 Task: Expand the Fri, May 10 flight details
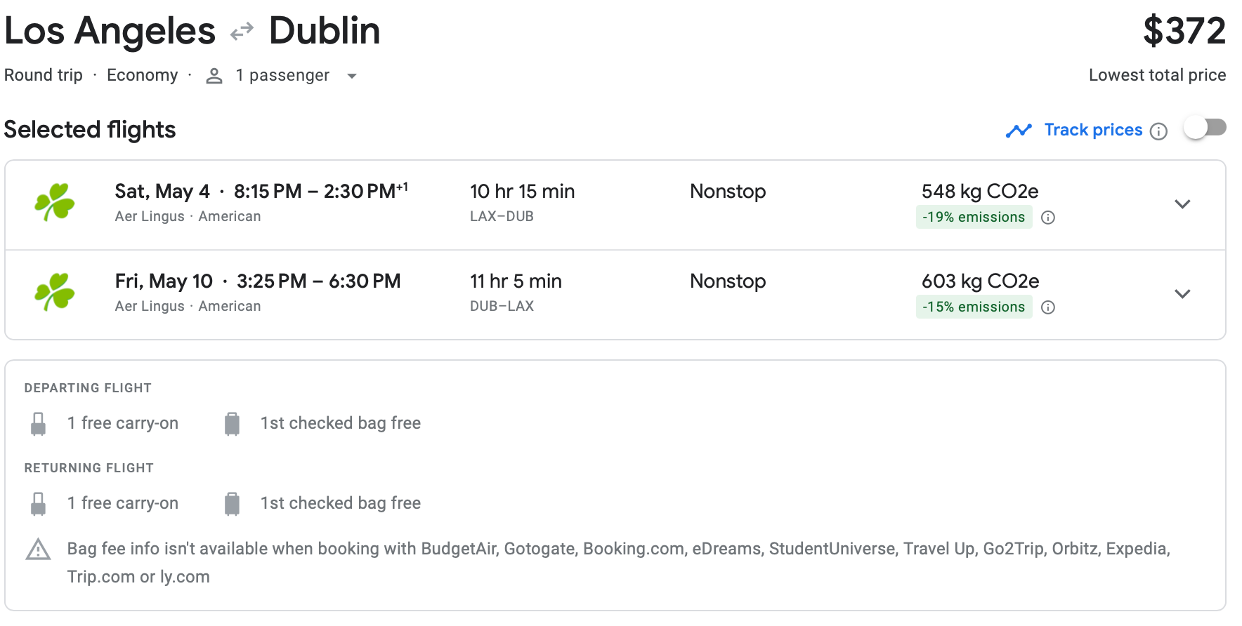pyautogui.click(x=1182, y=294)
